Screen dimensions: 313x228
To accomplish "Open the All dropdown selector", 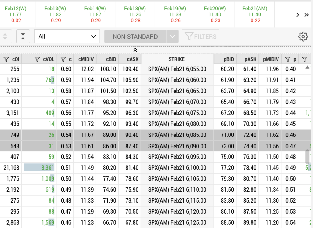I will (x=67, y=36).
